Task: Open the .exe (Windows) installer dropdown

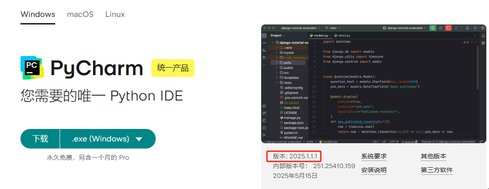Action: (x=108, y=139)
